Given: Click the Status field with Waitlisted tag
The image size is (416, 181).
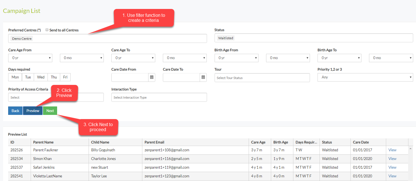Looking at the screenshot, I should [314, 38].
